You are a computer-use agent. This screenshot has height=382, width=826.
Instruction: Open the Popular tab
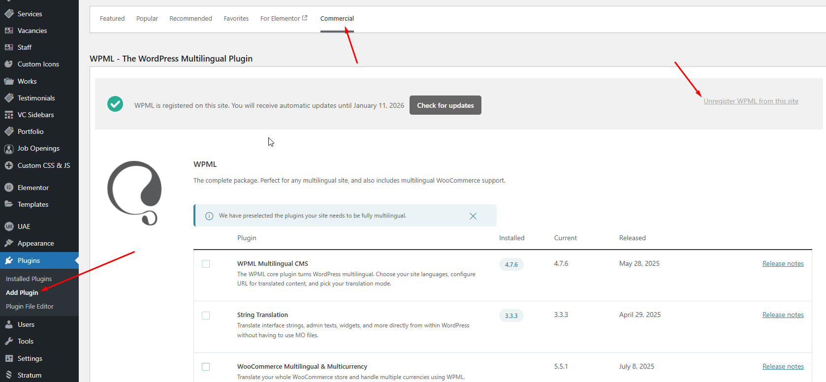click(147, 18)
